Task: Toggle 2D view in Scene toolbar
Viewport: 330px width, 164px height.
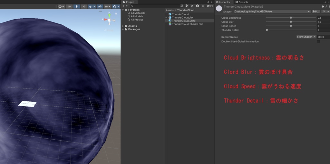Action: 69,6
